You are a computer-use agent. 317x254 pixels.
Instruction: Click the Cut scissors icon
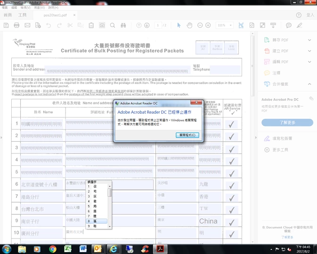pyautogui.click(x=70, y=25)
